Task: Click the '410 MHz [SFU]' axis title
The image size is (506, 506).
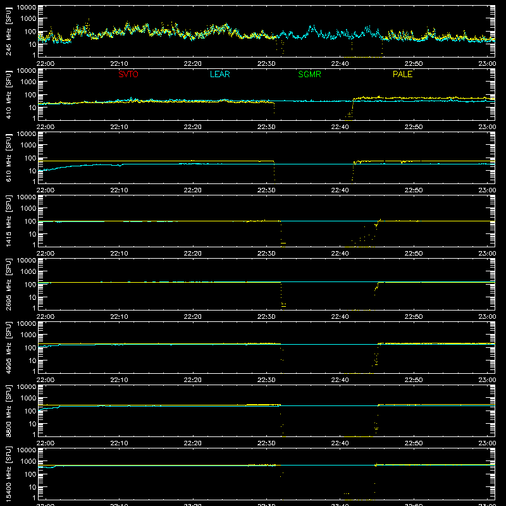Action: click(8, 94)
